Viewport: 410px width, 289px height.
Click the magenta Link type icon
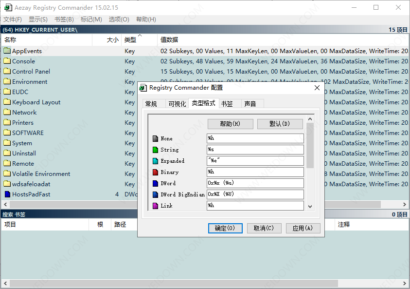(x=155, y=206)
